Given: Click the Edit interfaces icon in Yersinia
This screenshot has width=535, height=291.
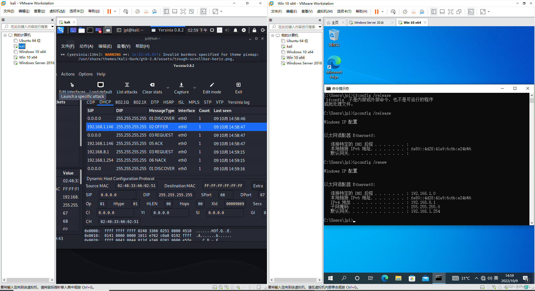Looking at the screenshot, I should point(72,85).
